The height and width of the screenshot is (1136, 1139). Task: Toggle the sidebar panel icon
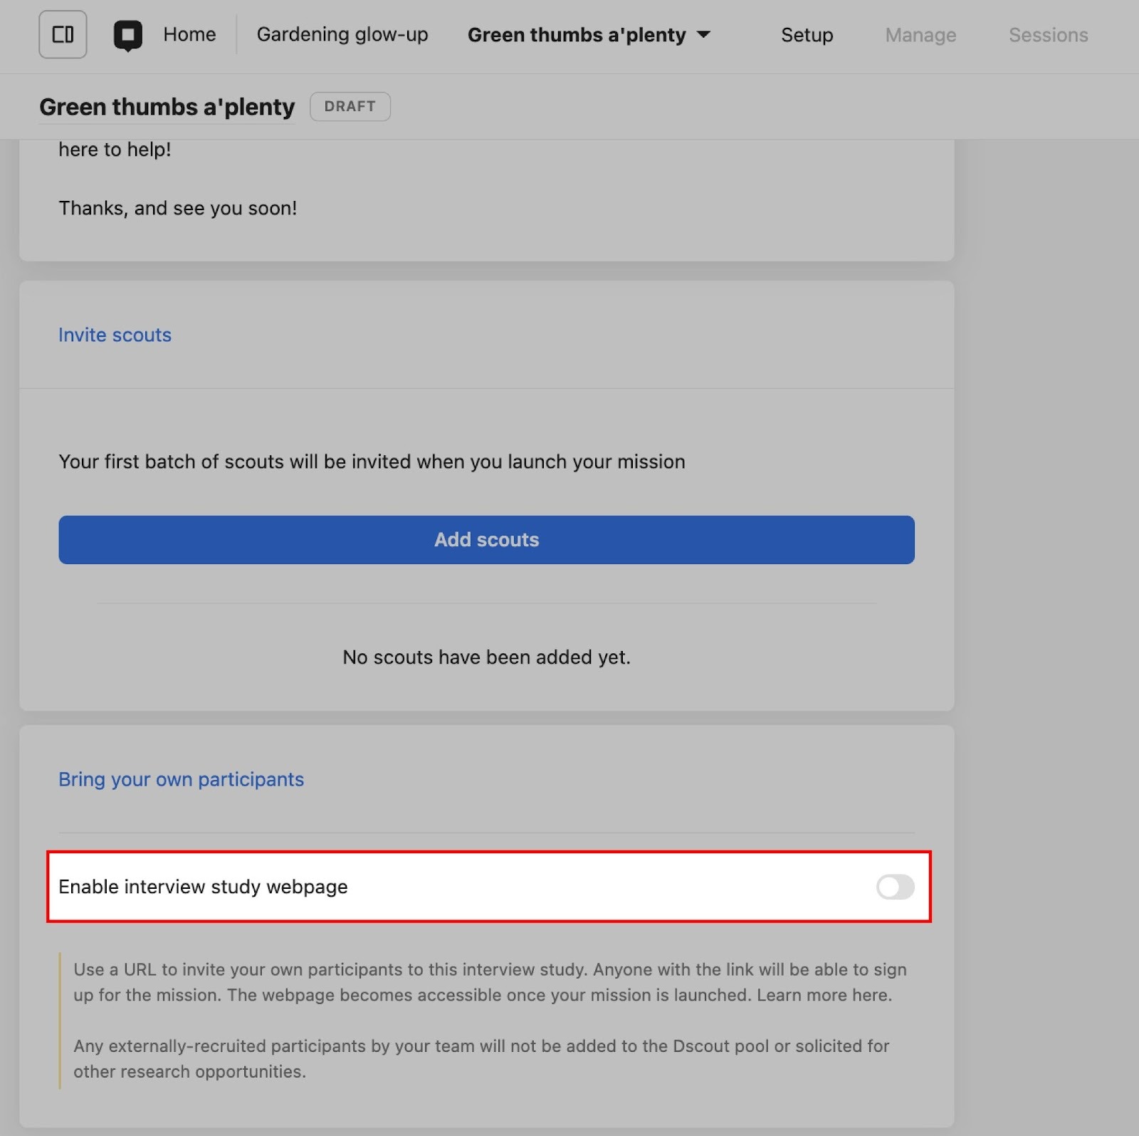coord(63,34)
